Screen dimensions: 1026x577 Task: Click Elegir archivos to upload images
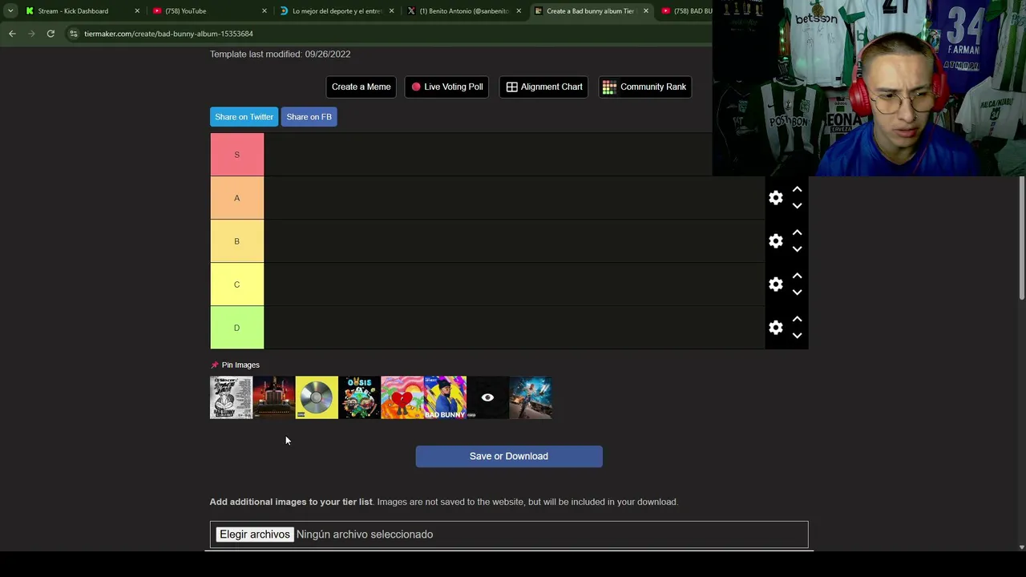[x=255, y=535]
